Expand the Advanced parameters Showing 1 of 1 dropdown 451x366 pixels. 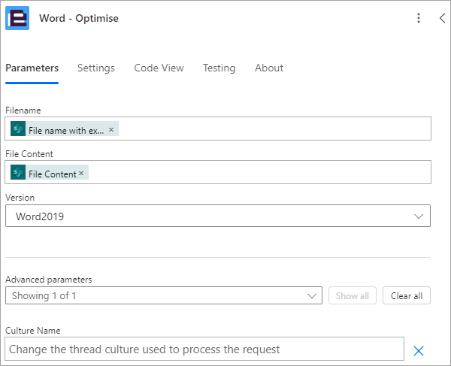click(x=164, y=295)
